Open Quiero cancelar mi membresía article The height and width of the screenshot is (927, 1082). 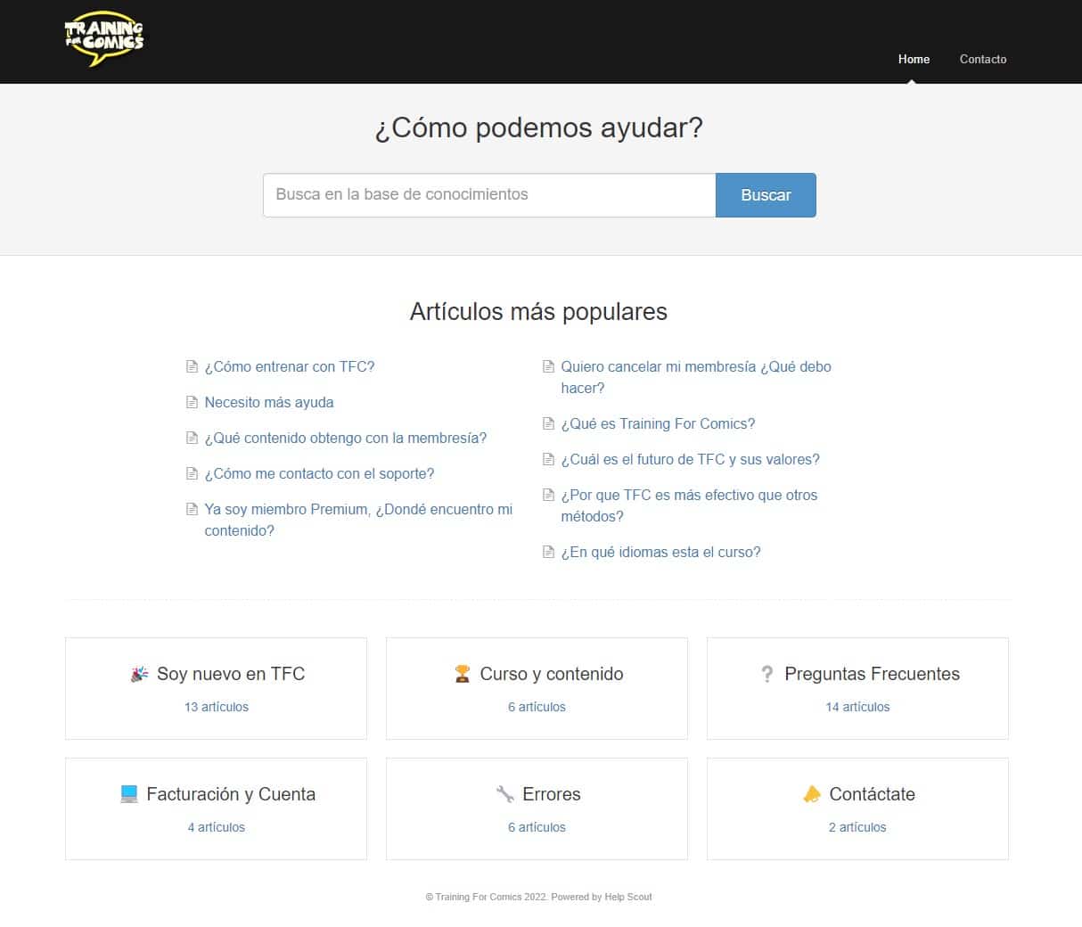696,377
